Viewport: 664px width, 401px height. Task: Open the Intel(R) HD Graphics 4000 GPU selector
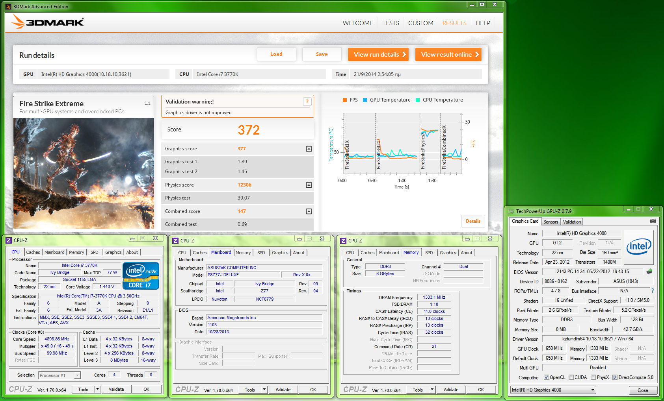point(553,390)
